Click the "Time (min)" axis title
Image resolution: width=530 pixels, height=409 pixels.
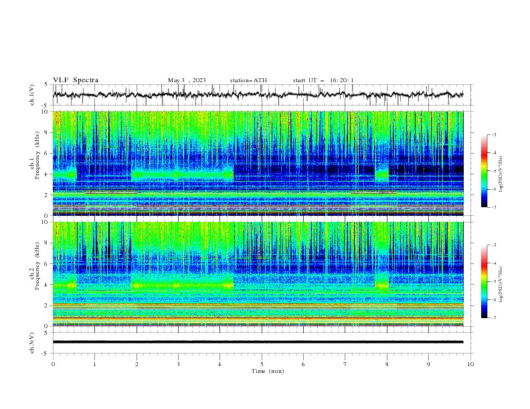click(x=268, y=371)
